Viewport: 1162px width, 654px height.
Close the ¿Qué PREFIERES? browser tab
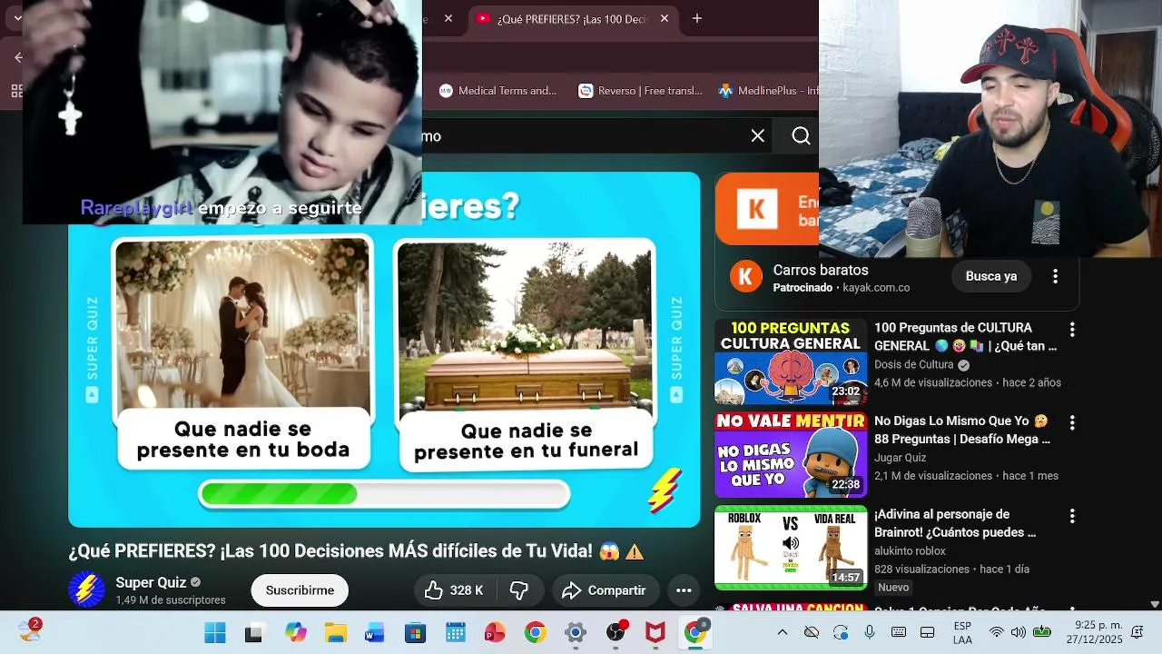point(665,18)
